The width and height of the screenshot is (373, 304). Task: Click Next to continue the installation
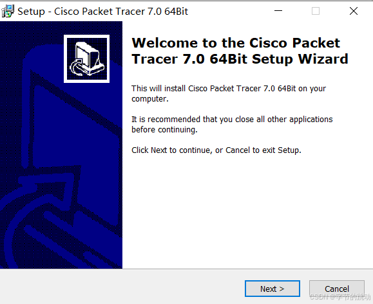[x=273, y=289]
